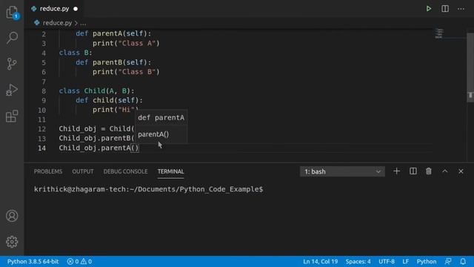This screenshot has height=267, width=474.
Task: Open the Manage gear icon
Action: [12, 242]
